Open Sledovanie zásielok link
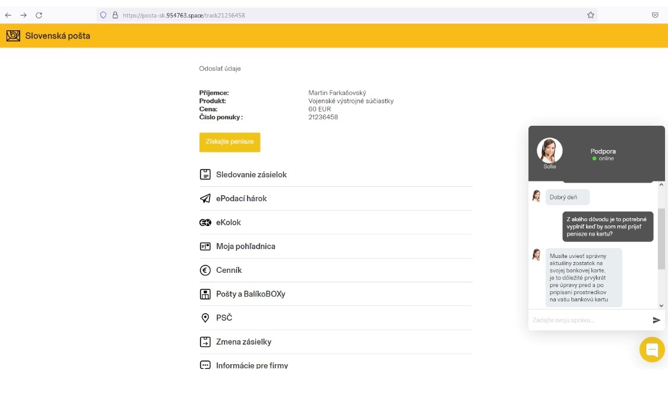Viewport: 668px width, 398px height. click(251, 174)
